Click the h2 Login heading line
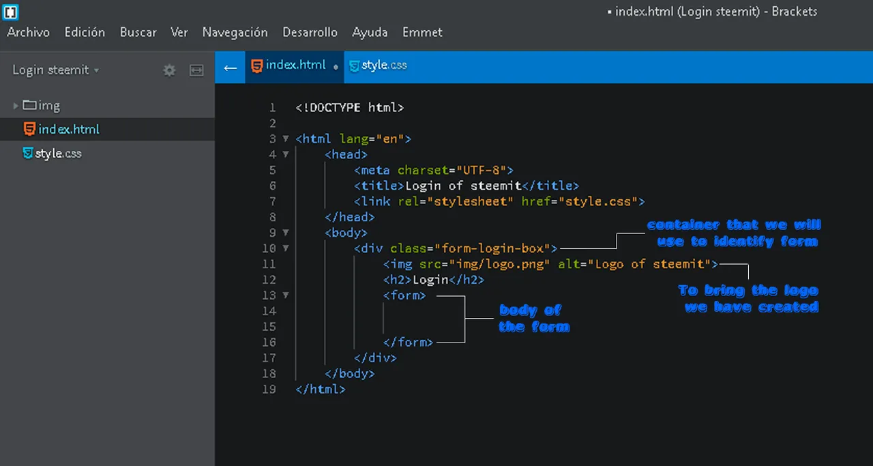 (433, 280)
